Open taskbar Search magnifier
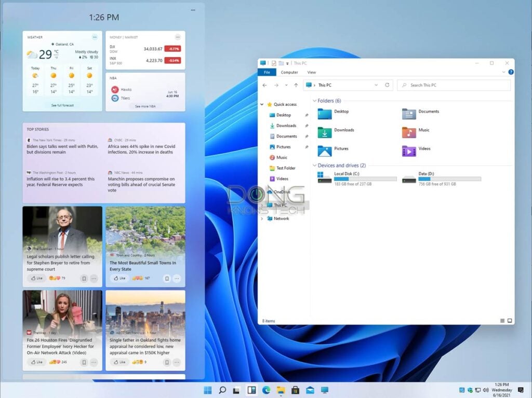The height and width of the screenshot is (398, 532). tap(222, 390)
